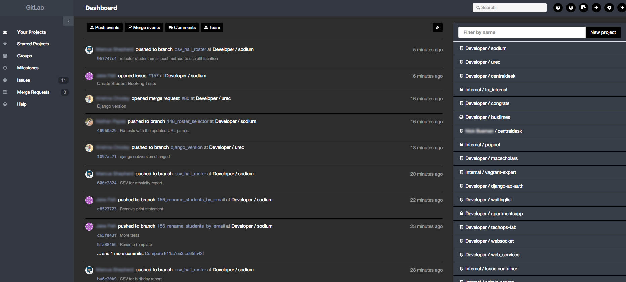Open avatar on merge request #80 event
Screen dimensions: 626x282
click(89, 99)
